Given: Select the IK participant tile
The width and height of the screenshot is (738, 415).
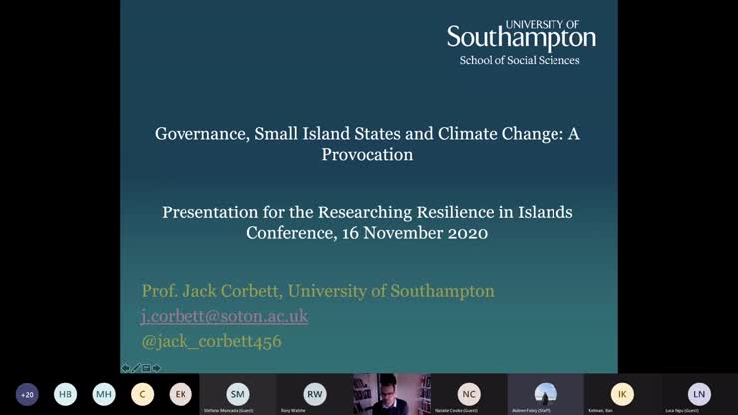Looking at the screenshot, I should (x=622, y=394).
